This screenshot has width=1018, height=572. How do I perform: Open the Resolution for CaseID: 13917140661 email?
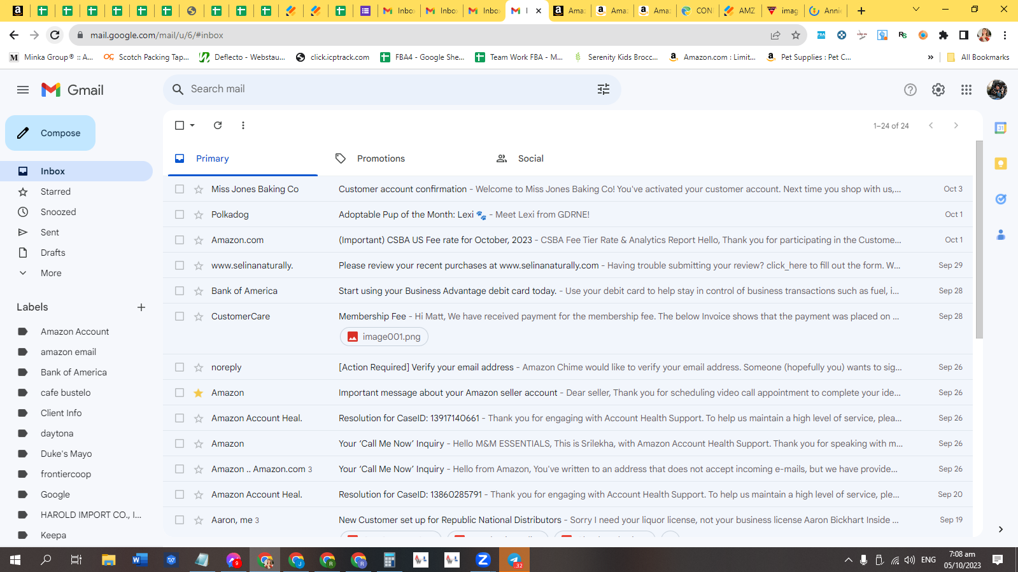pos(568,418)
